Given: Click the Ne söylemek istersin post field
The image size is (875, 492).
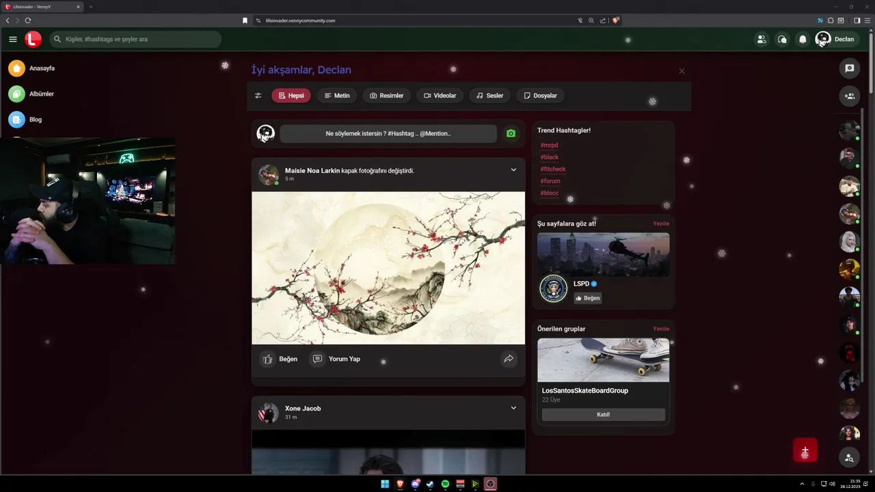Looking at the screenshot, I should [x=388, y=134].
